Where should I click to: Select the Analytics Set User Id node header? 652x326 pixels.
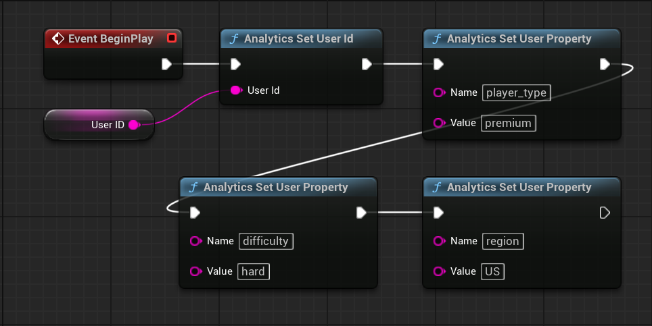tap(298, 39)
